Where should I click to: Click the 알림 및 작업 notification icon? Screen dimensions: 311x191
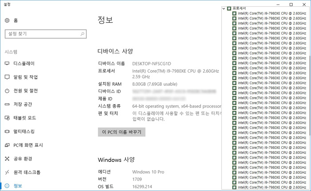(7, 77)
